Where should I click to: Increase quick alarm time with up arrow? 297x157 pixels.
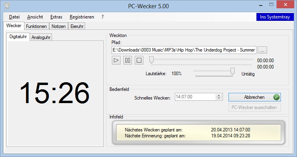pos(219,96)
